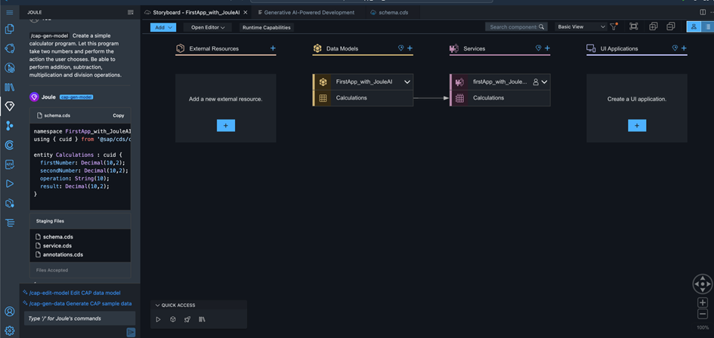Click the Quick Access run play icon
The width and height of the screenshot is (714, 338).
(159, 319)
